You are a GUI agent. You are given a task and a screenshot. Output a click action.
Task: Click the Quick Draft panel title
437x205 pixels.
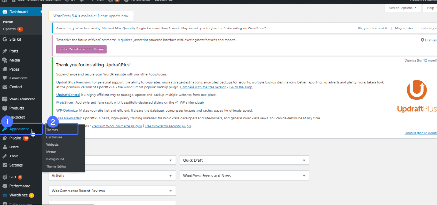click(x=193, y=160)
